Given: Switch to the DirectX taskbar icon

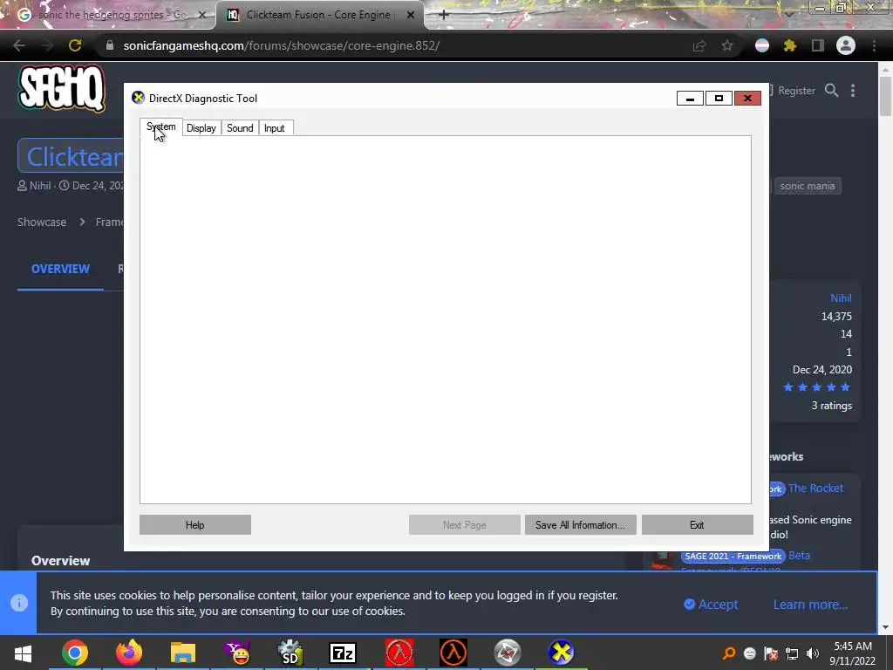Looking at the screenshot, I should 561,653.
